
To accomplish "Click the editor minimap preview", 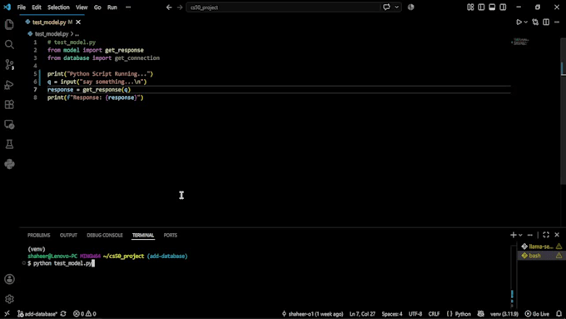I will (520, 42).
